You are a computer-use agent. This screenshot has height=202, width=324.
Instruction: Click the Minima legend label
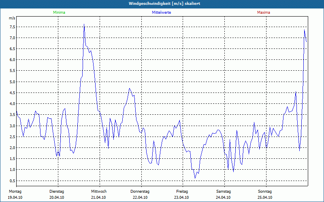pos(59,13)
